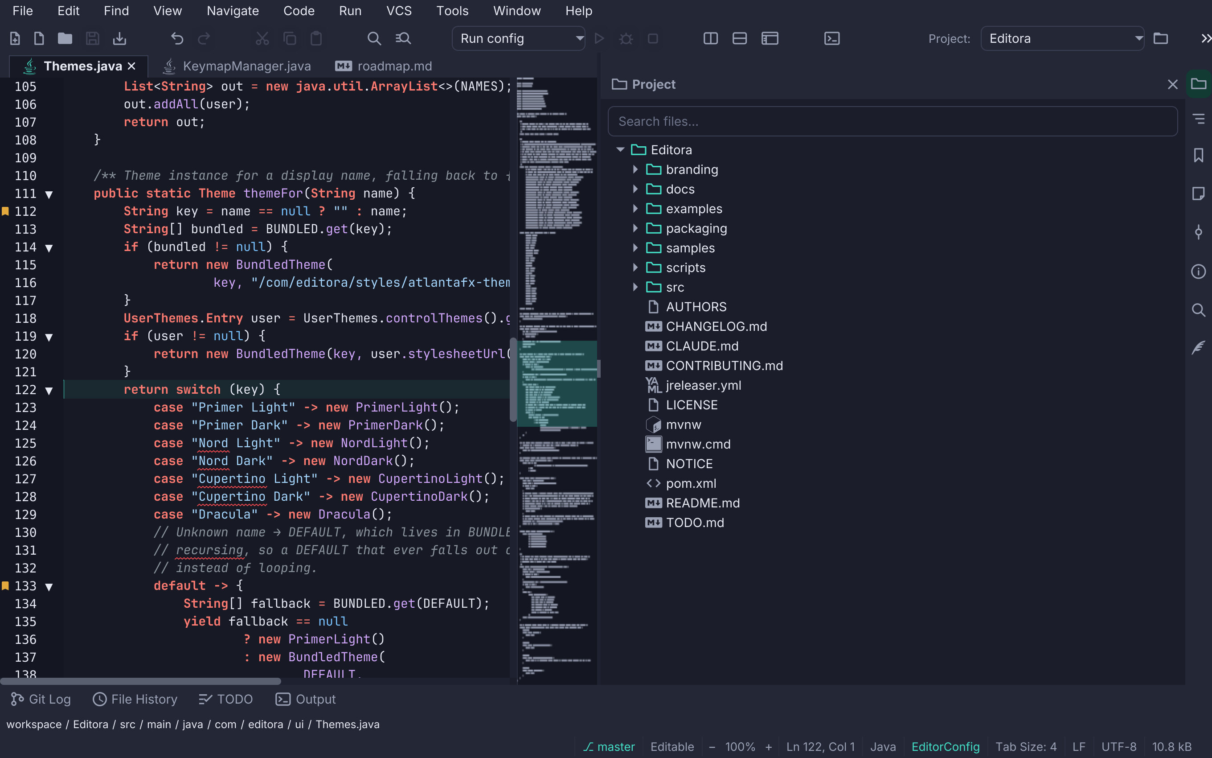Start debugging with bug icon
This screenshot has width=1212, height=758.
point(626,39)
